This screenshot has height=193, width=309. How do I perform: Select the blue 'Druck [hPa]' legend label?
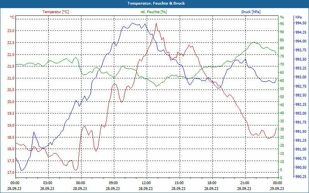point(251,12)
